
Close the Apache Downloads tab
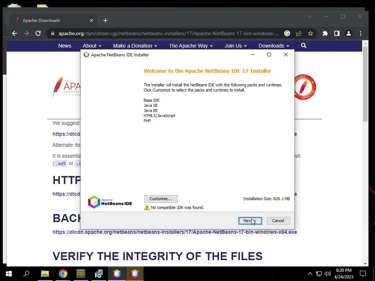[x=91, y=20]
